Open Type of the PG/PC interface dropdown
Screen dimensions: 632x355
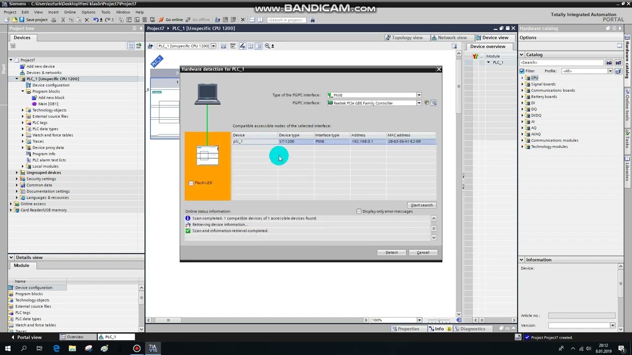click(x=419, y=95)
